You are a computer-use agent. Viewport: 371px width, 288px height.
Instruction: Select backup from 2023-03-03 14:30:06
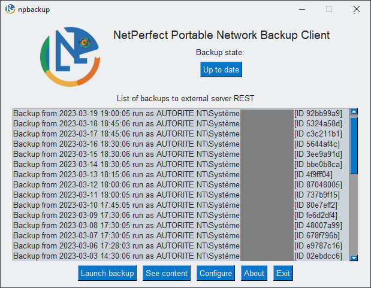[x=181, y=256]
